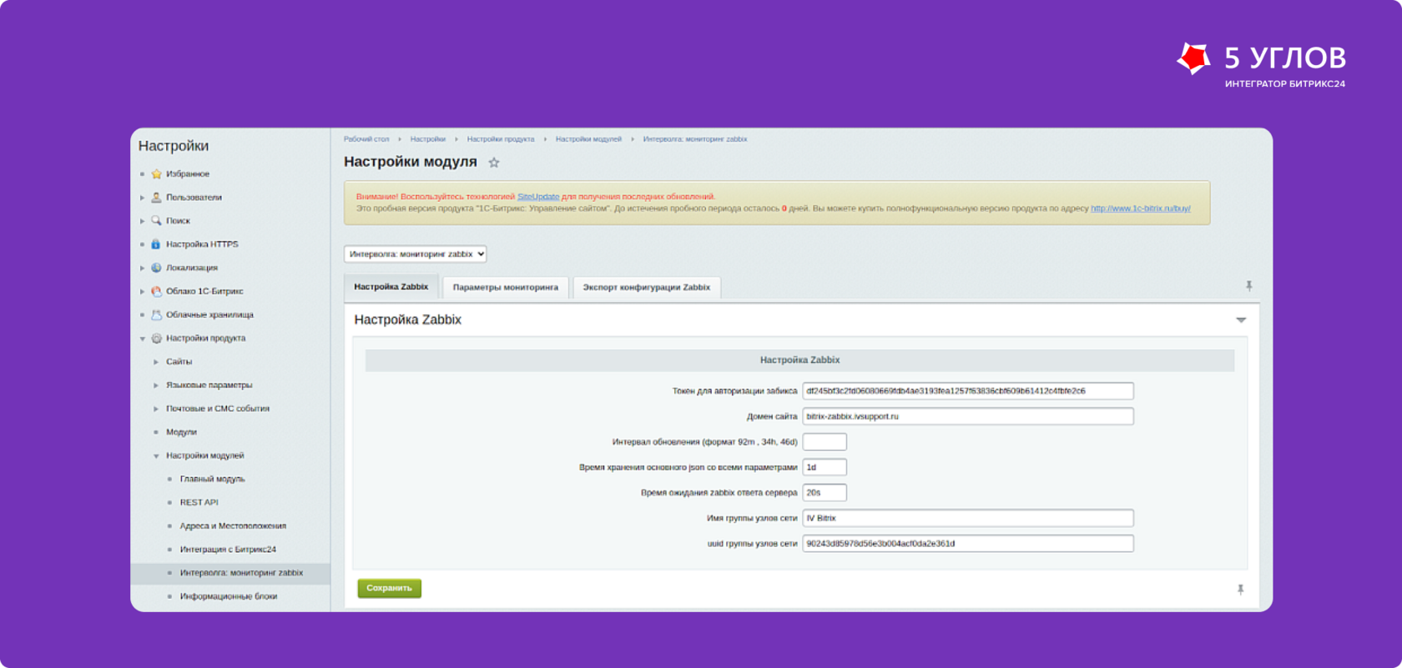Click the Домен сайта input field

(968, 416)
